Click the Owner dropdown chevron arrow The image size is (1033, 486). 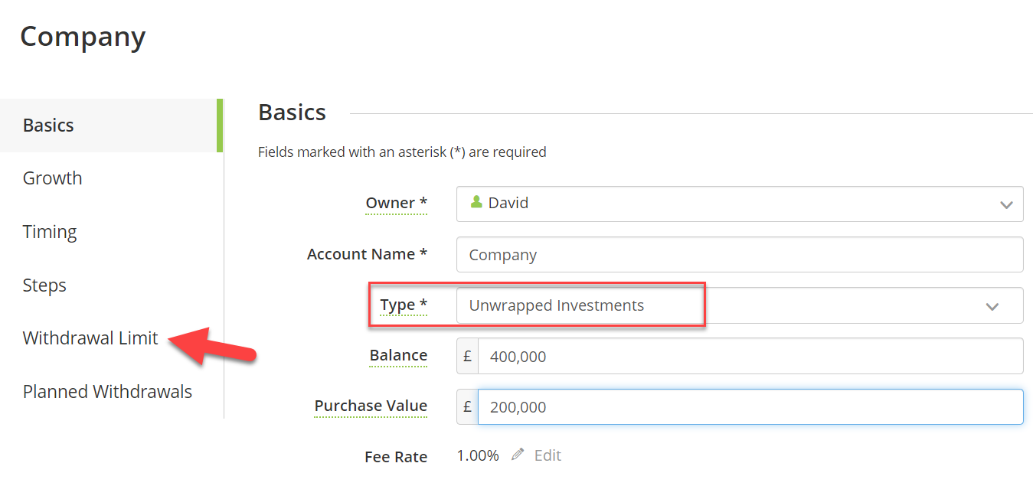coord(1006,205)
